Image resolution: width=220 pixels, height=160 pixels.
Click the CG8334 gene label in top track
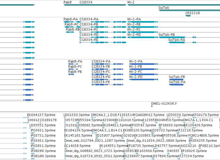86,2
